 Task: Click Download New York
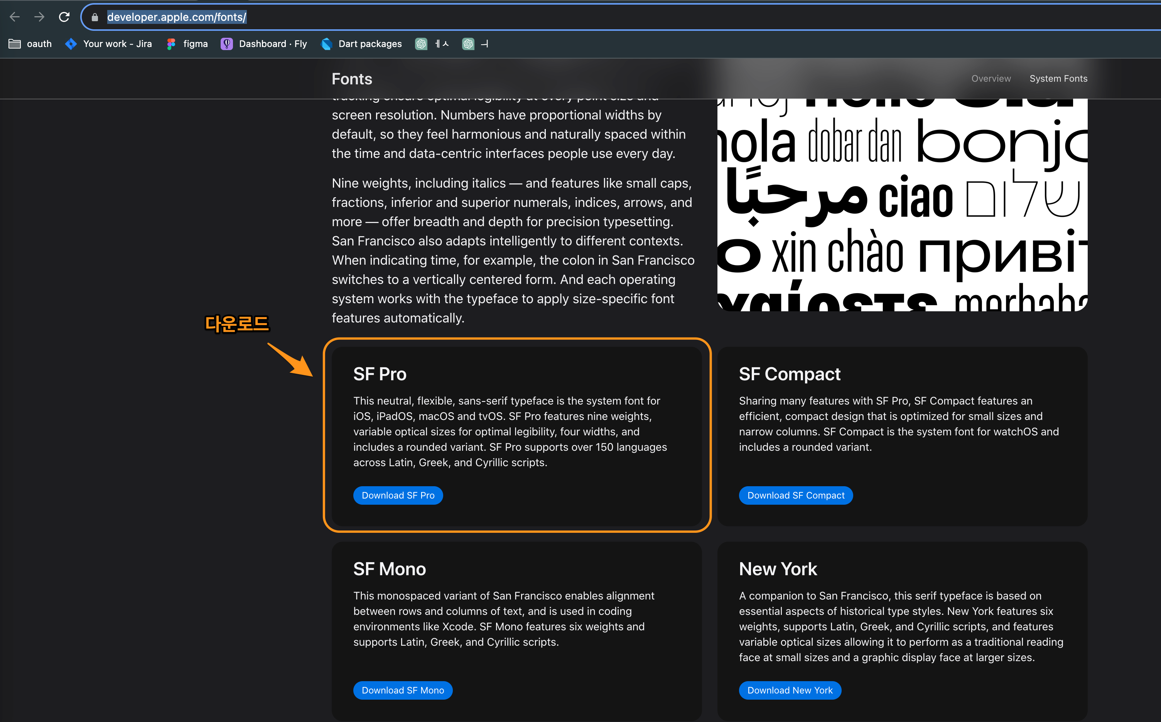(789, 690)
